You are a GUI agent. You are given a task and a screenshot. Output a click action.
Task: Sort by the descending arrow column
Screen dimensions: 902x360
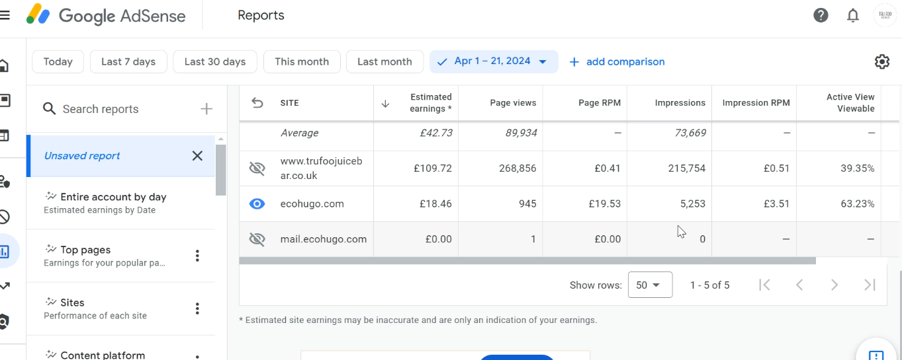[385, 104]
